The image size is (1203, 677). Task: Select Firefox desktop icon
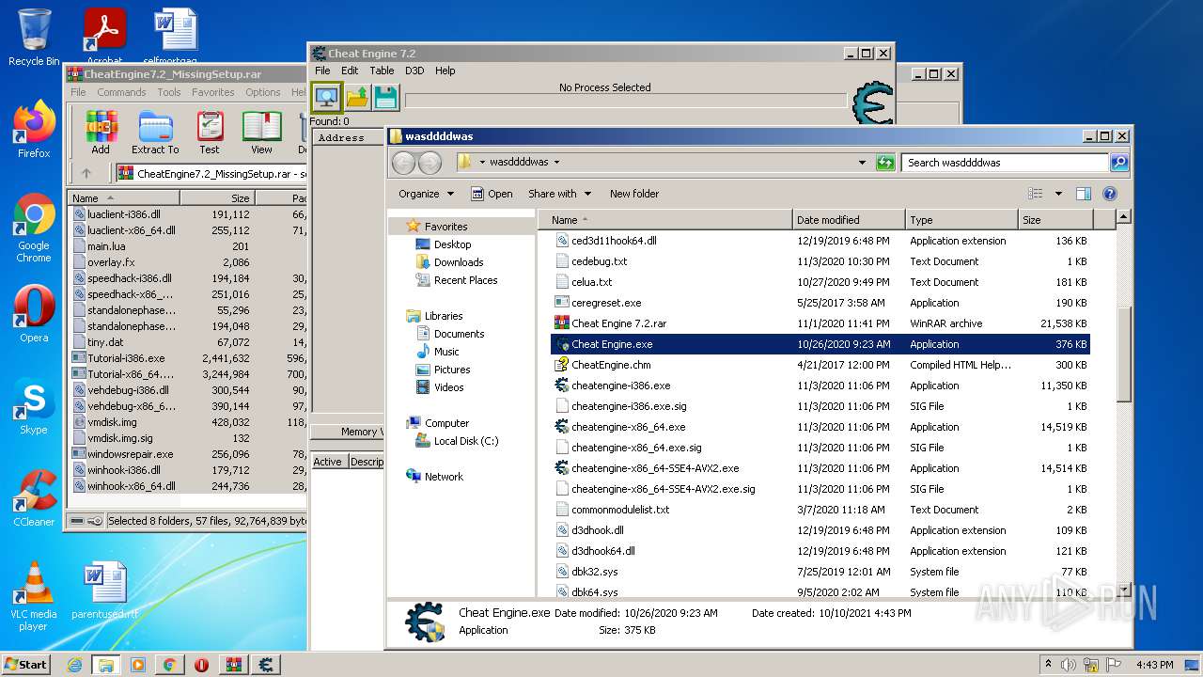coord(33,130)
